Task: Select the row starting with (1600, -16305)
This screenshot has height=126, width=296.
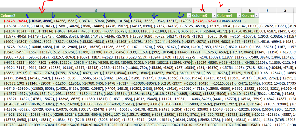Action: [148, 41]
